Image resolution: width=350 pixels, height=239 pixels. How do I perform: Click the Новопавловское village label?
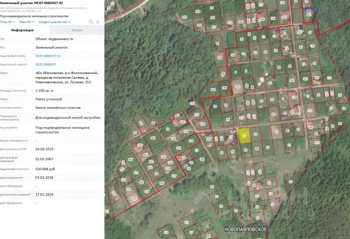[x=245, y=229]
